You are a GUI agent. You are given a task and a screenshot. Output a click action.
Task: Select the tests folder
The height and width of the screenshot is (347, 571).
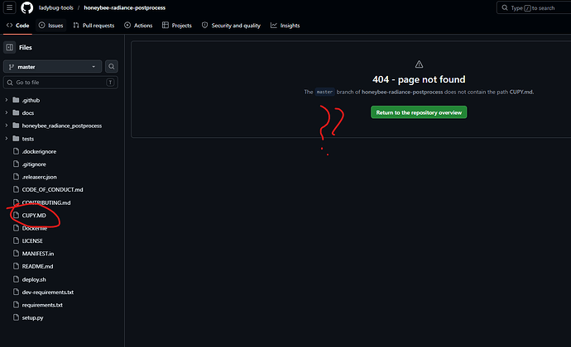click(x=27, y=139)
